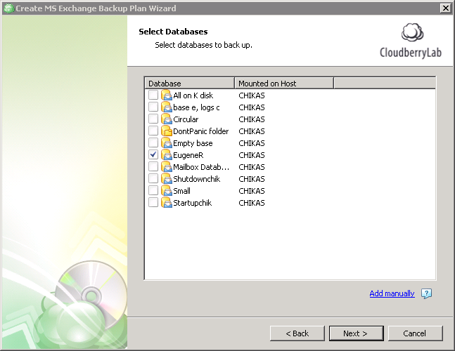455x351 pixels.
Task: Enable the Small database checkbox
Action: click(153, 190)
